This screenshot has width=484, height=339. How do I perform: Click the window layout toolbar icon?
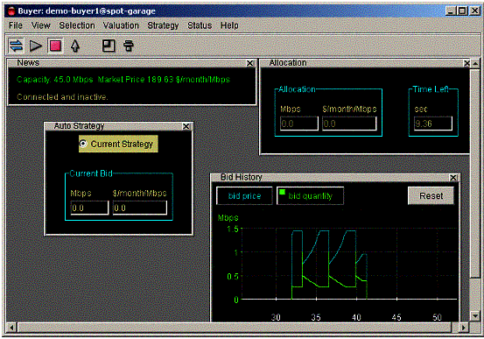[109, 46]
